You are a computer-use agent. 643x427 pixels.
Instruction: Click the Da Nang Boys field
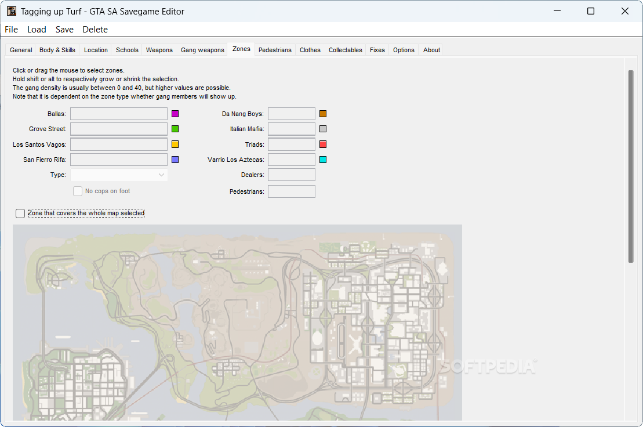[x=292, y=114]
